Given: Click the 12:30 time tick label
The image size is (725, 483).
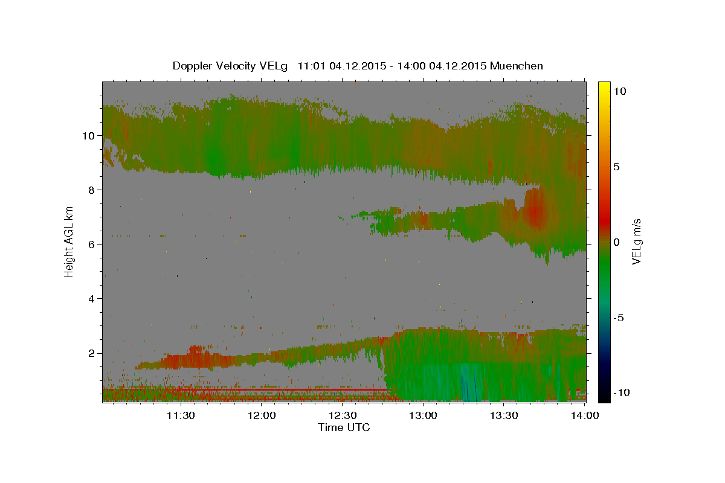Looking at the screenshot, I should (343, 415).
